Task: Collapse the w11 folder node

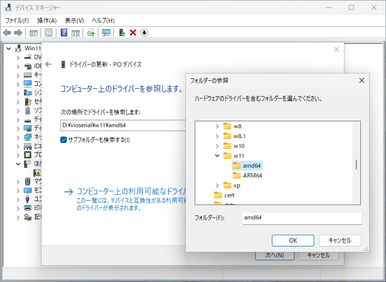Action: click(217, 155)
